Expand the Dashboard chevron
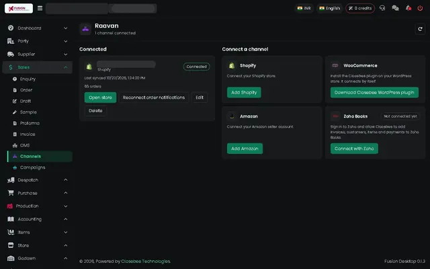This screenshot has width=430, height=269. point(66,28)
